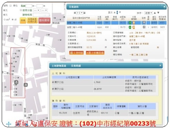Screen dimensions: 170x129
Task: Go to previous page with 頁次 up arrow
Action: click(x=115, y=12)
